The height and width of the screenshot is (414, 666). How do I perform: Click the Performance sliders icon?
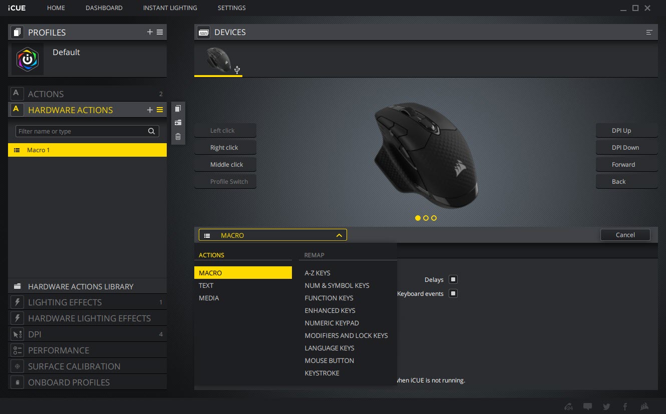point(18,350)
